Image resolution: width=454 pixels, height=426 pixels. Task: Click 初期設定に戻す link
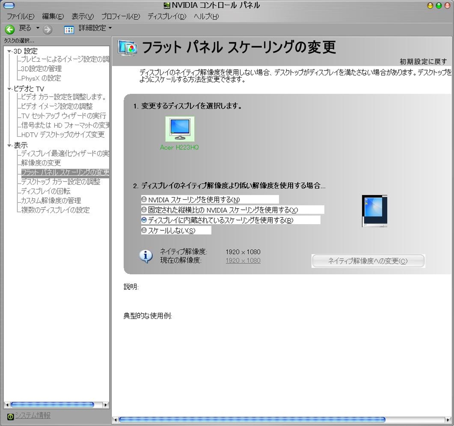[x=423, y=61]
